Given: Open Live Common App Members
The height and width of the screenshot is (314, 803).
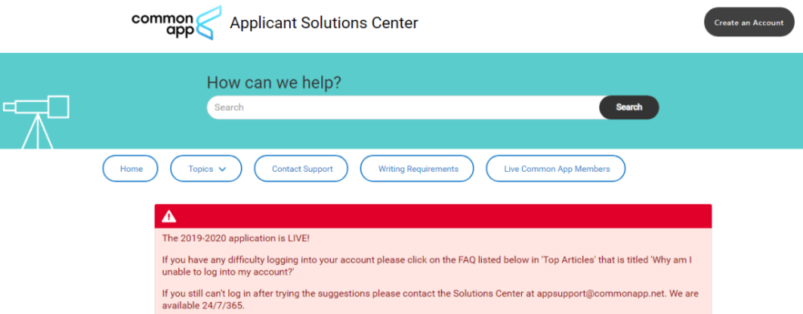Looking at the screenshot, I should 556,169.
